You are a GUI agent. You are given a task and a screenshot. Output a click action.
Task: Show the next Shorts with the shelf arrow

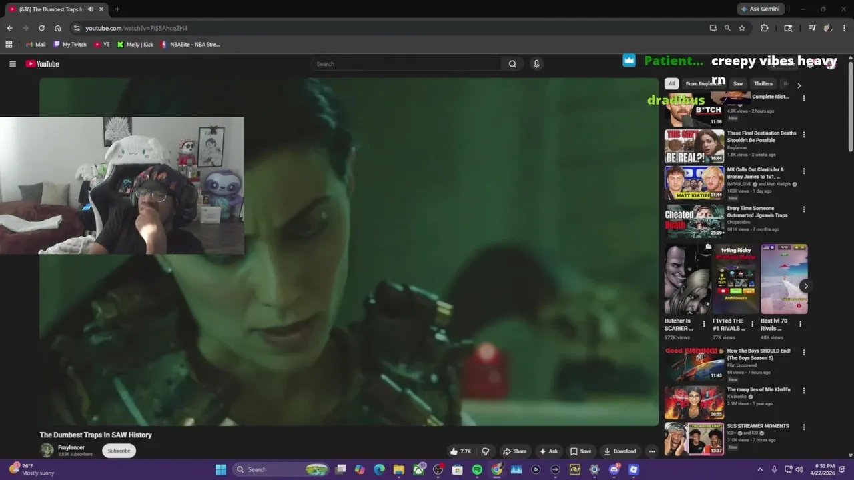(805, 286)
